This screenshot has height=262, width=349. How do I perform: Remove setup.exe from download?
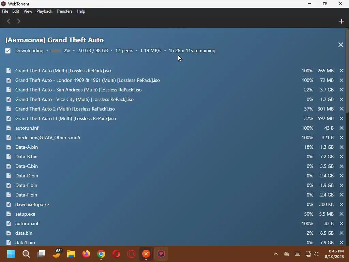pyautogui.click(x=342, y=214)
